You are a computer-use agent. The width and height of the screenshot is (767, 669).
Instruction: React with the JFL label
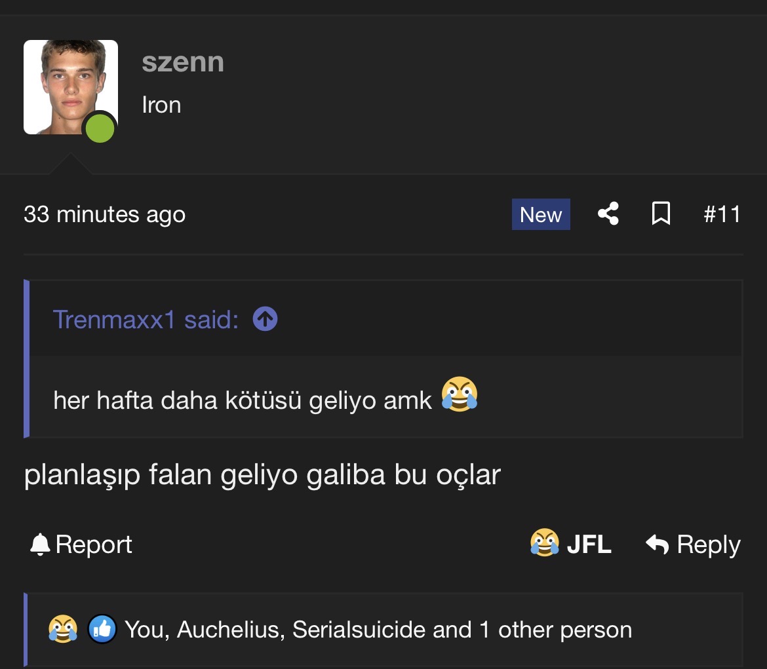[x=589, y=545]
